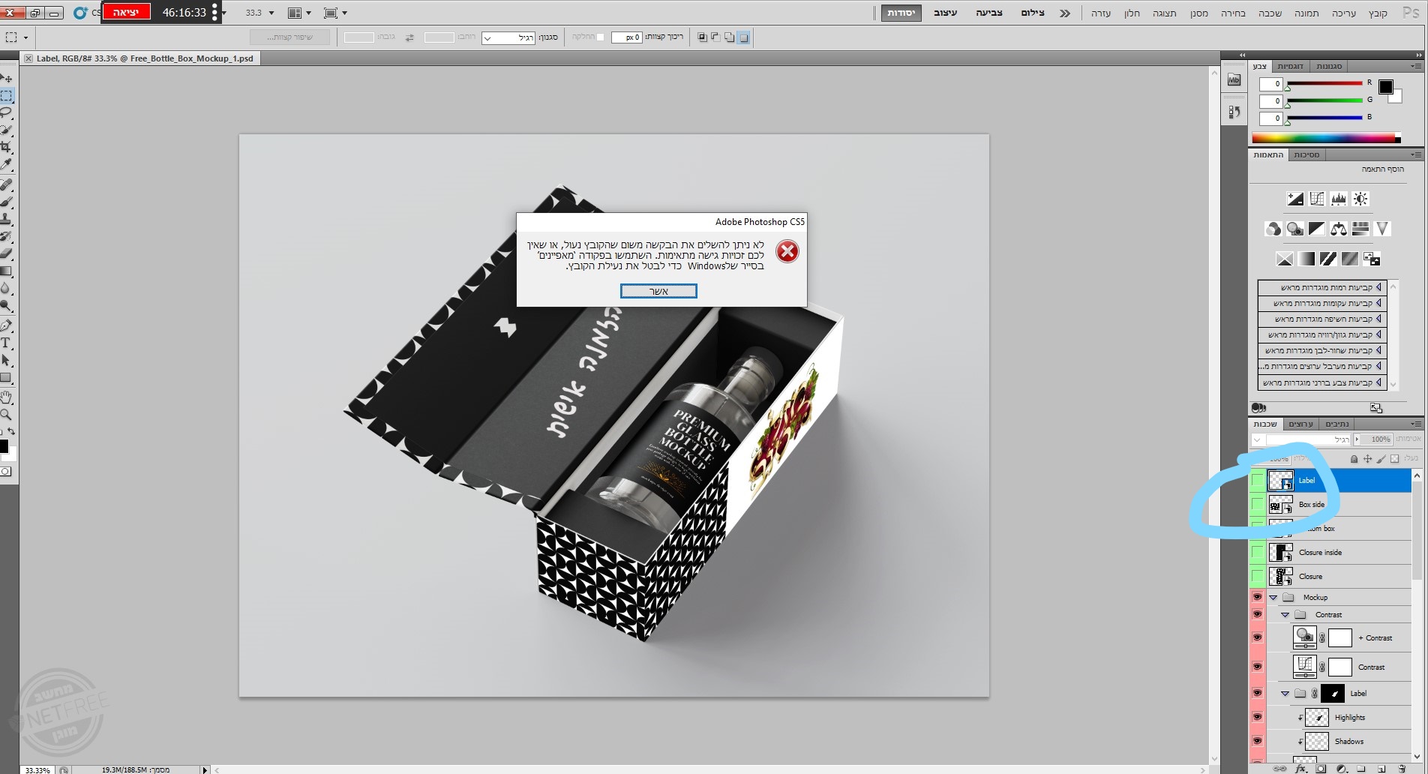Pick the Eyedropper tool
1428x774 pixels.
point(7,165)
